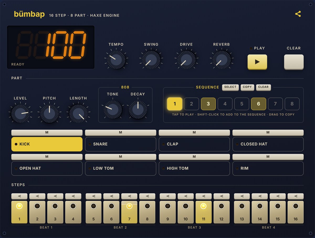Start playback with the Play button
315x238 pixels.
point(257,62)
